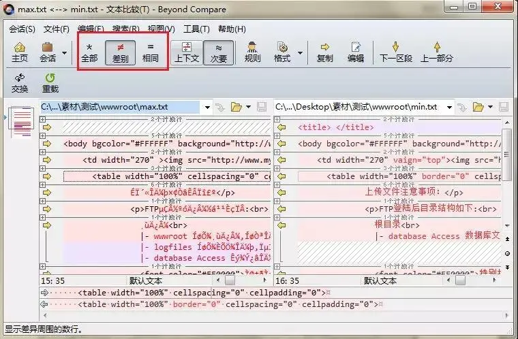Click the right pane save icon
The height and width of the screenshot is (339, 518).
(x=504, y=107)
